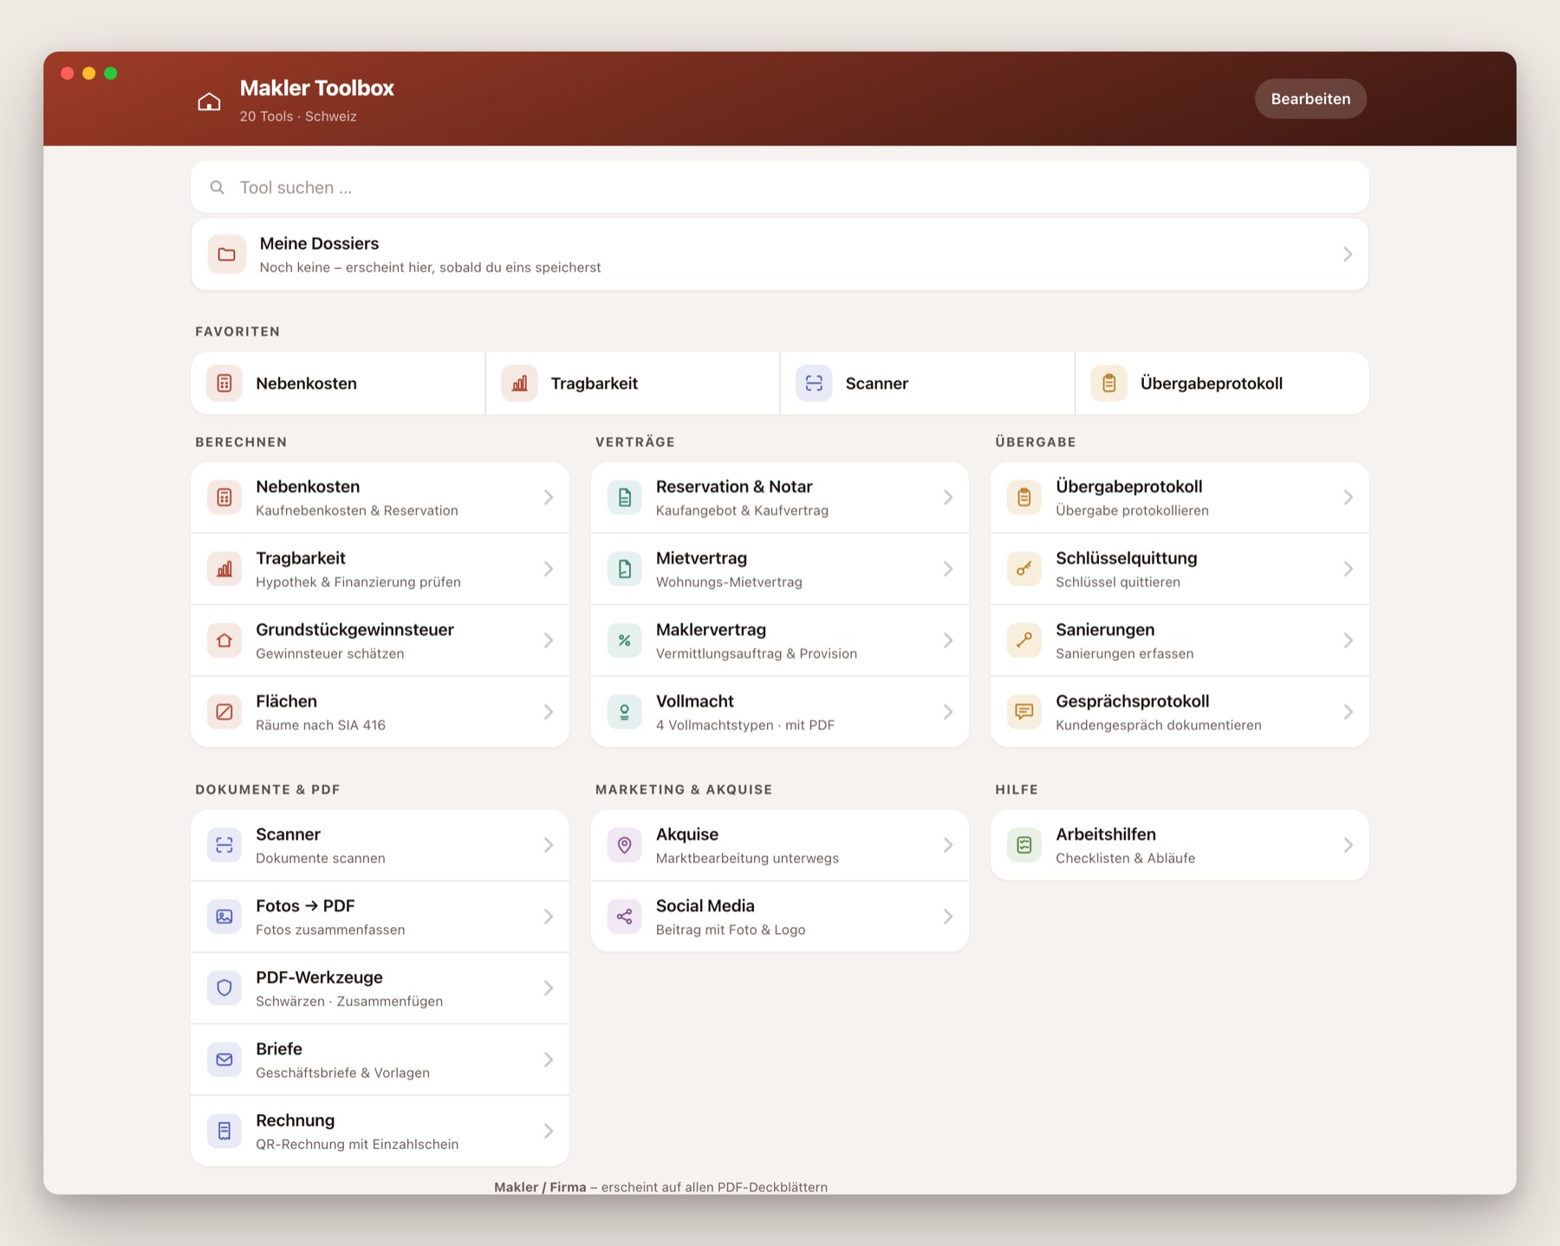Image resolution: width=1560 pixels, height=1246 pixels.
Task: Click the calculator icon in Berechnen Nebenkosten row
Action: [224, 498]
